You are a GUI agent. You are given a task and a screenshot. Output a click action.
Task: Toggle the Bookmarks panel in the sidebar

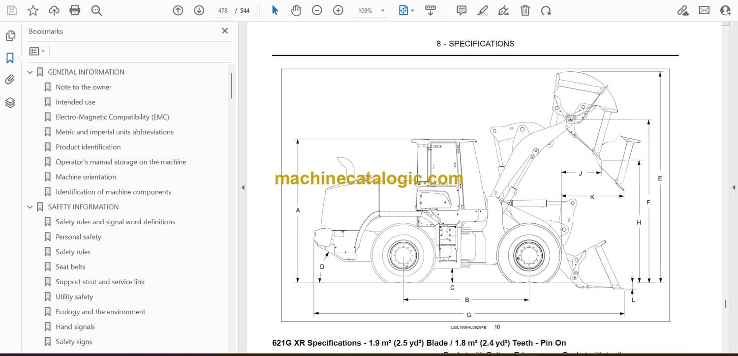[x=10, y=58]
